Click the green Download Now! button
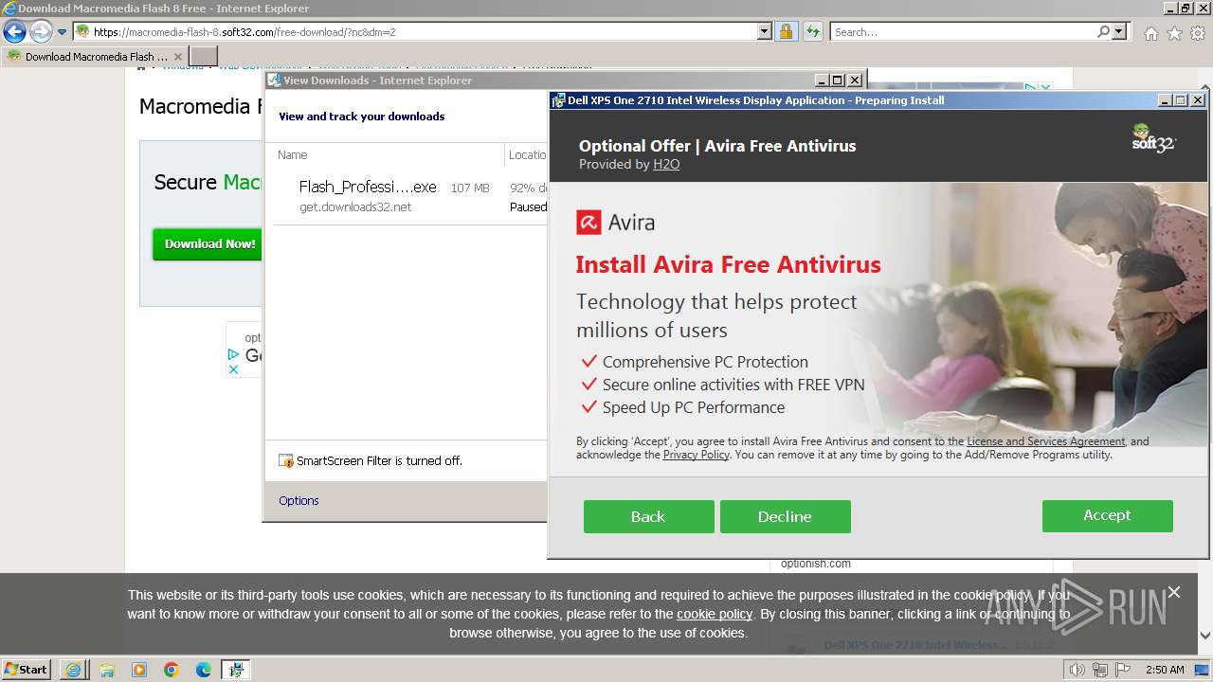Screen dimensions: 1213x682 click(209, 243)
